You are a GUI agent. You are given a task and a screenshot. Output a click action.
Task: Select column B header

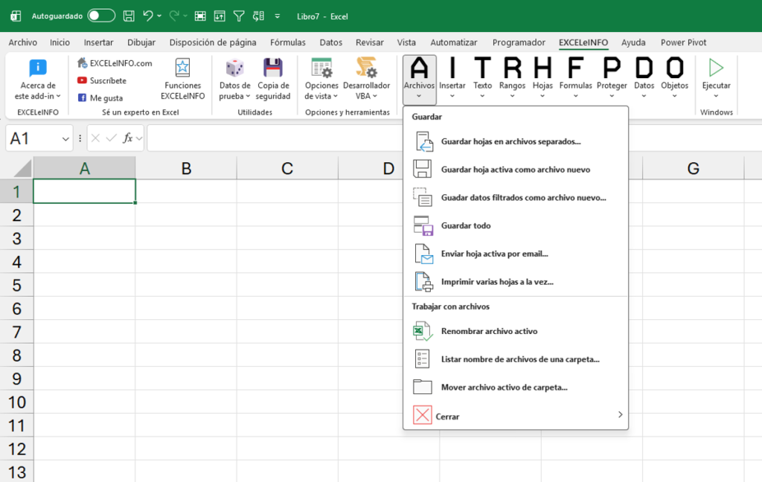pyautogui.click(x=186, y=168)
